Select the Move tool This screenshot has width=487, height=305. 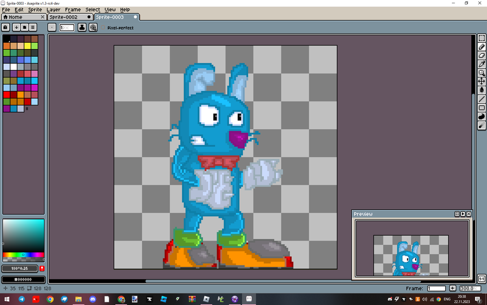482,81
